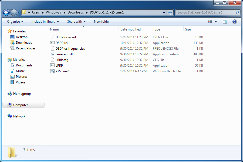Click the large folder icon in details pane
This screenshot has width=243, height=162.
pyautogui.click(x=12, y=153)
